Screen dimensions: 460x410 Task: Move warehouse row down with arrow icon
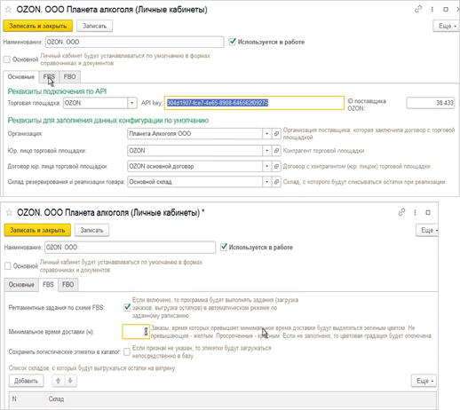click(x=70, y=381)
